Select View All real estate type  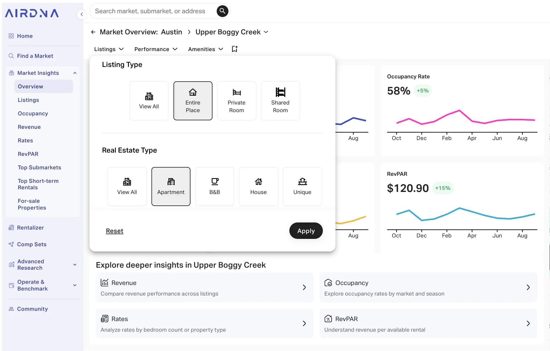[127, 186]
